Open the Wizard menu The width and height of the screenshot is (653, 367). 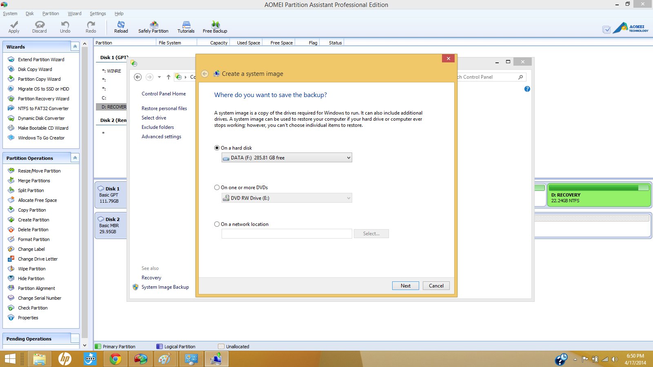(x=75, y=13)
